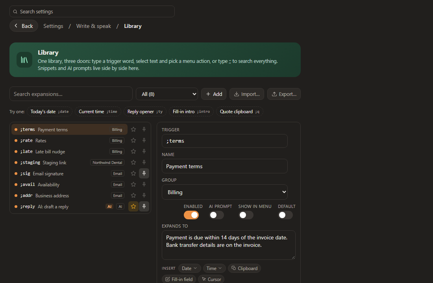Try the Reply opener ;ty chip
Image resolution: width=433 pixels, height=283 pixels.
click(145, 112)
